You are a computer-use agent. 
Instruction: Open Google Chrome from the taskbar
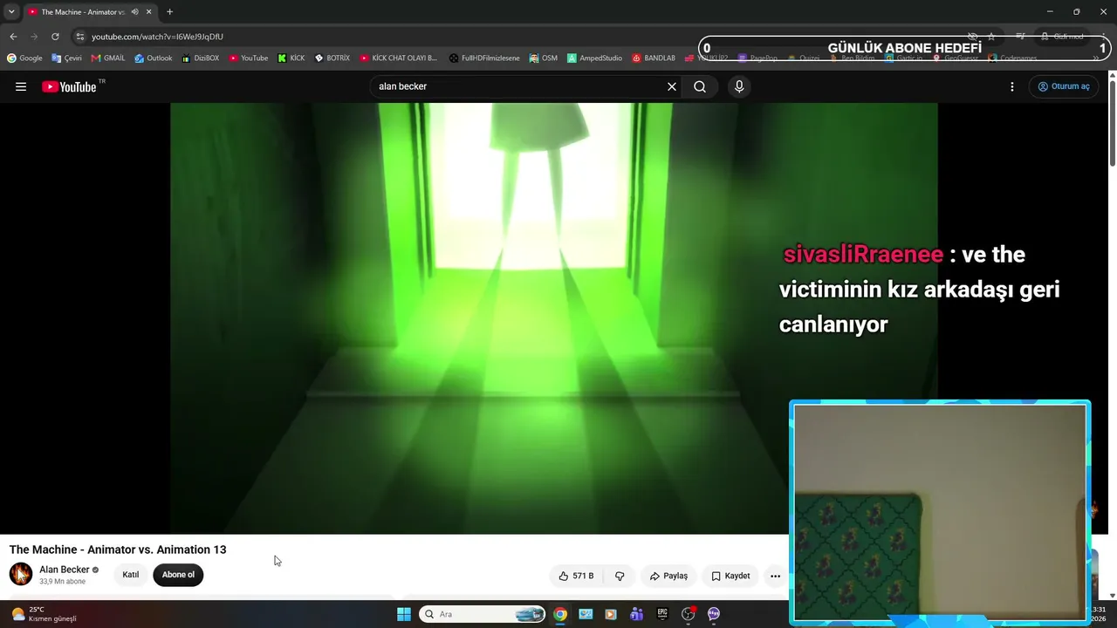point(560,614)
